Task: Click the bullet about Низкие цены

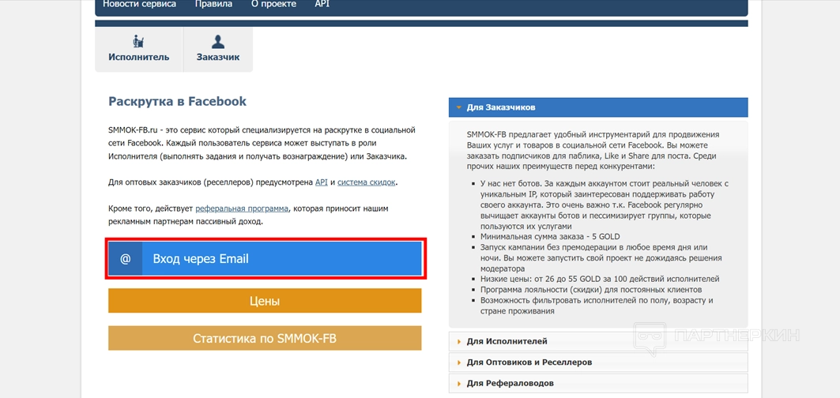Action: (x=600, y=279)
